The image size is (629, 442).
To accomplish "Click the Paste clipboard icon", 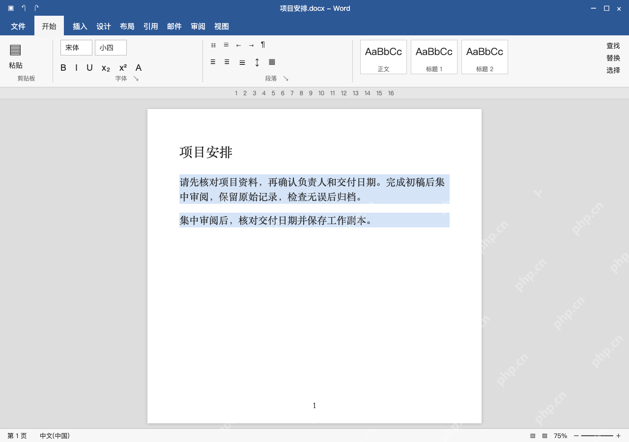I will (x=15, y=50).
